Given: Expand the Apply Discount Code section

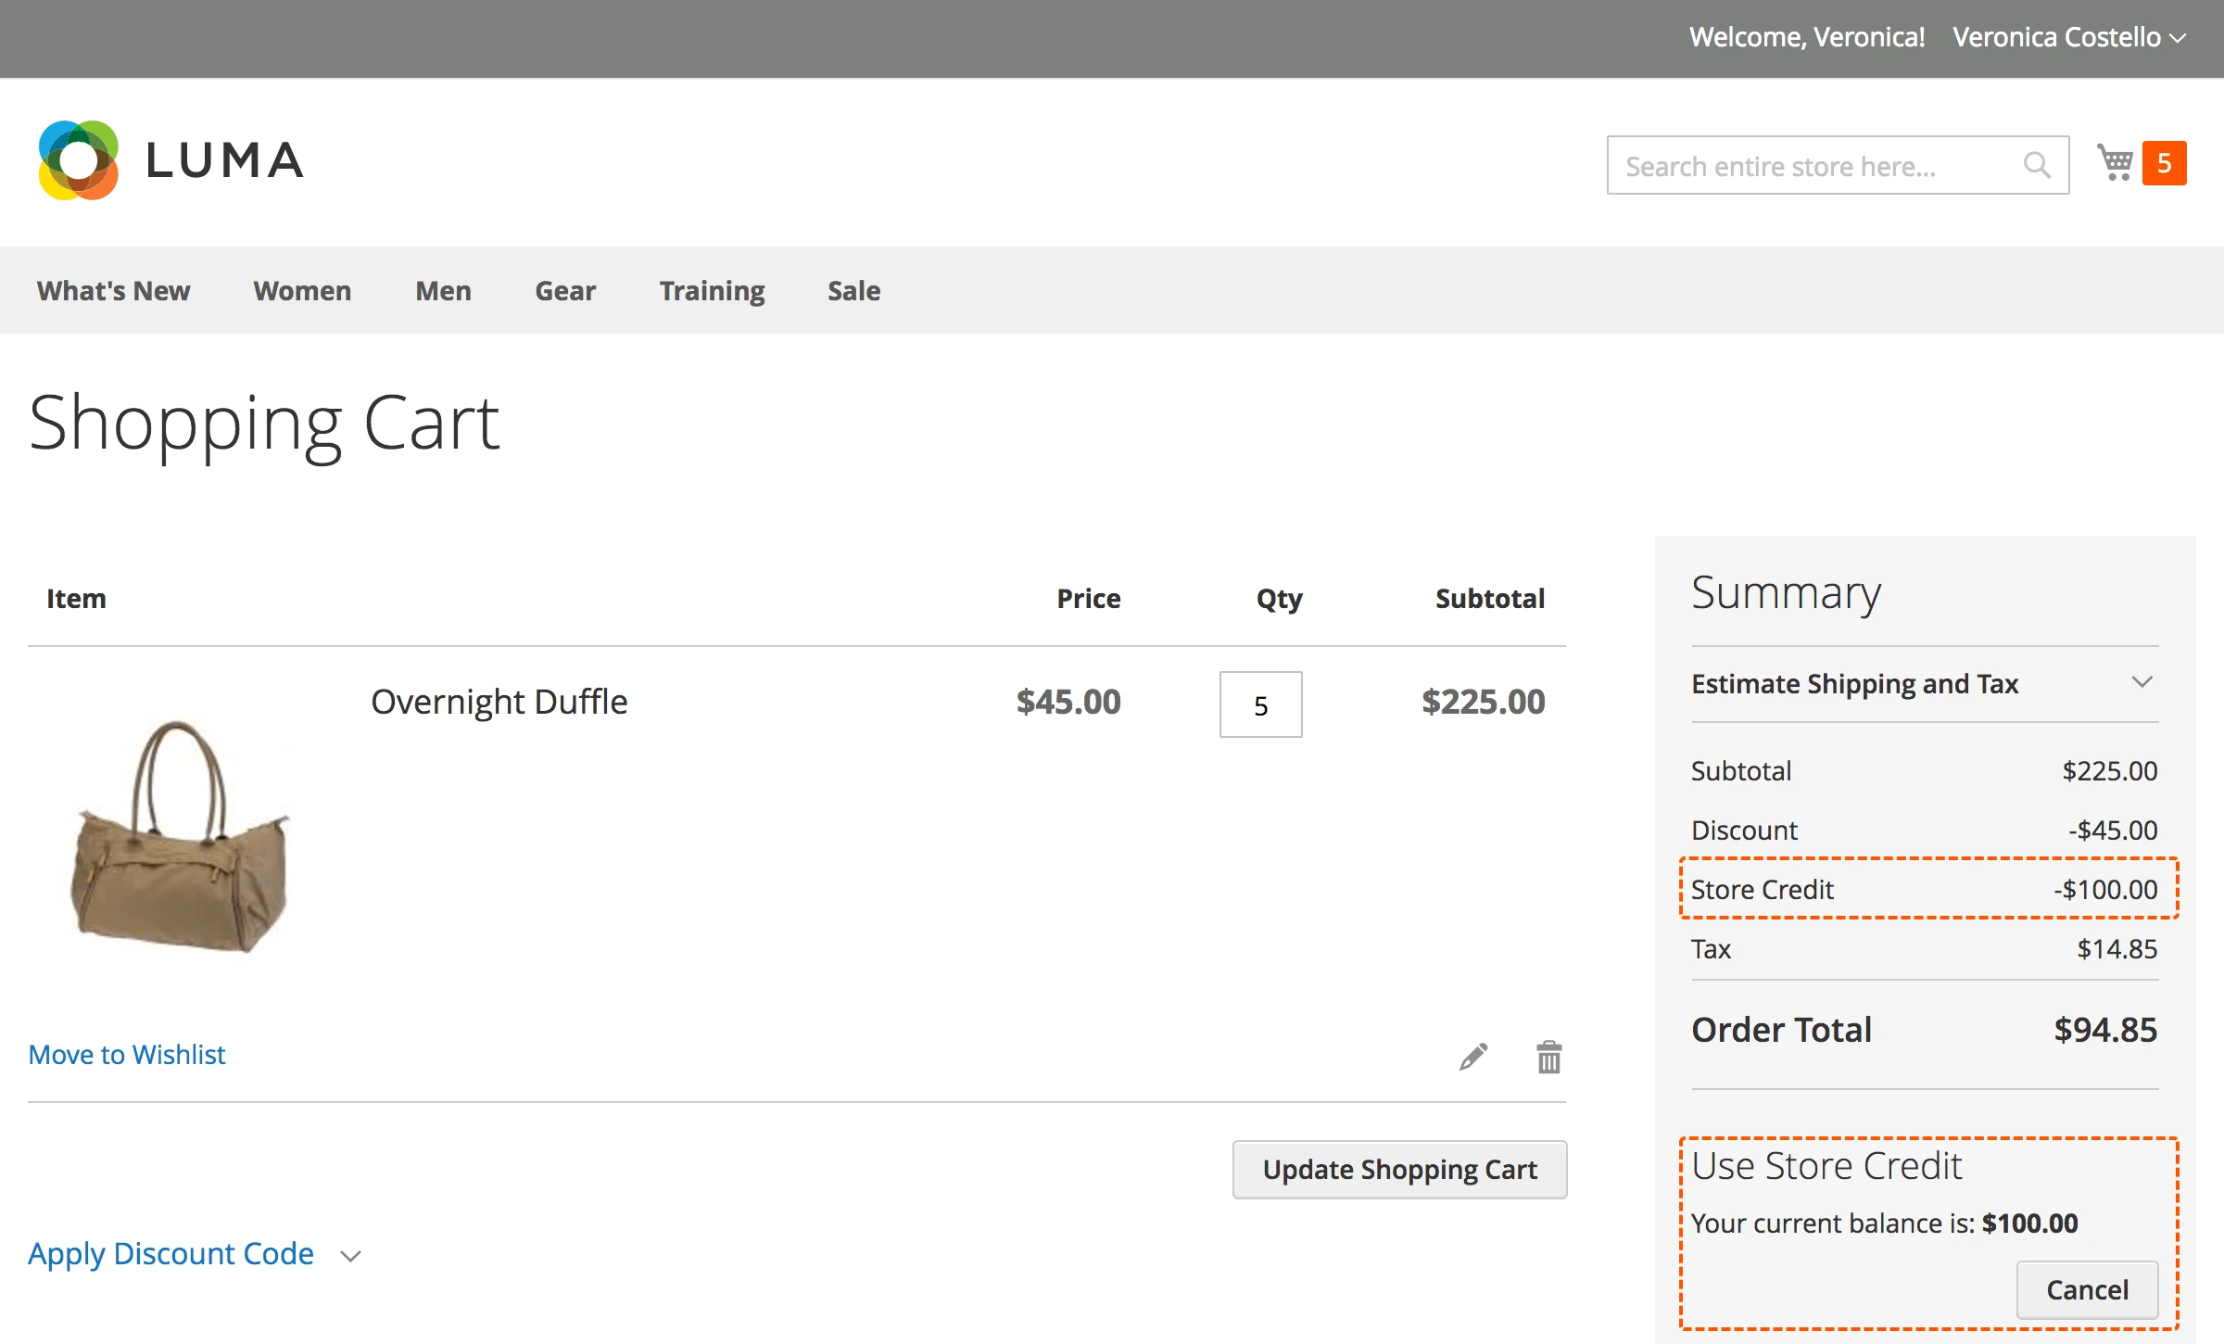Looking at the screenshot, I should 171,1253.
